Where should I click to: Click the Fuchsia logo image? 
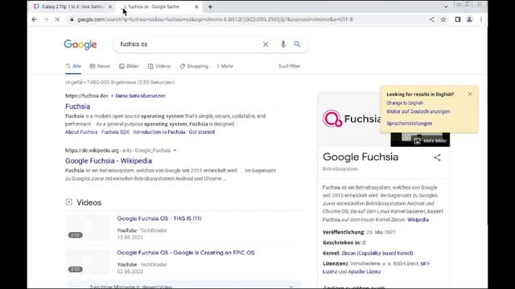[x=352, y=119]
